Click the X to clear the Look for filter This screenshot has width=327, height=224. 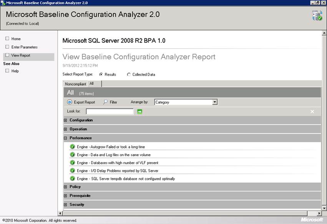tap(312, 111)
